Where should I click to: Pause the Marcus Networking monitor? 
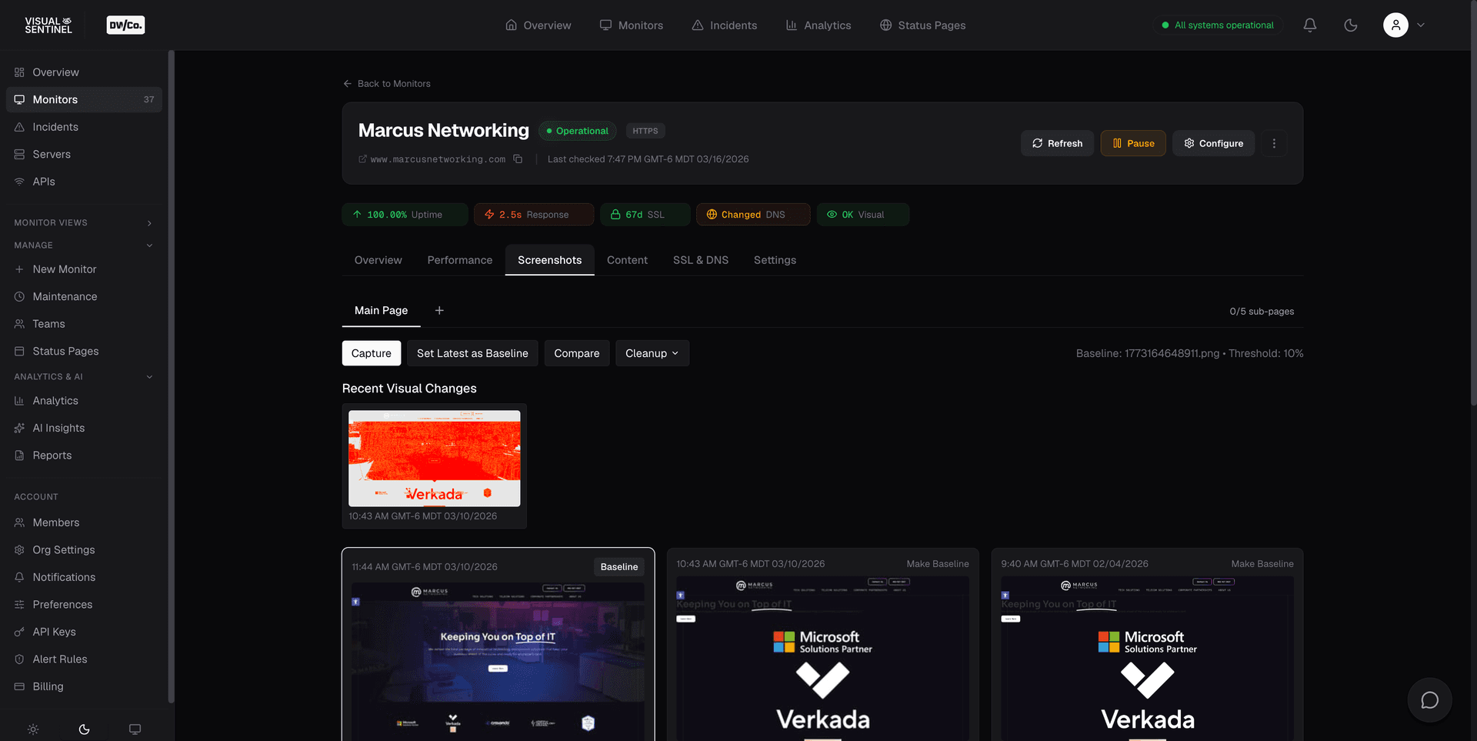1132,143
